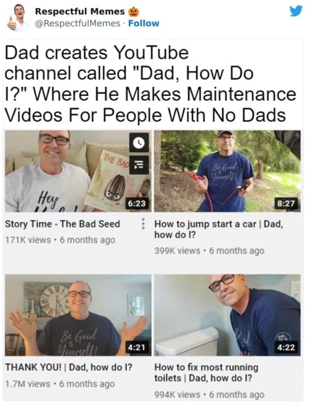Follow the RespectfulMemes account

144,23
